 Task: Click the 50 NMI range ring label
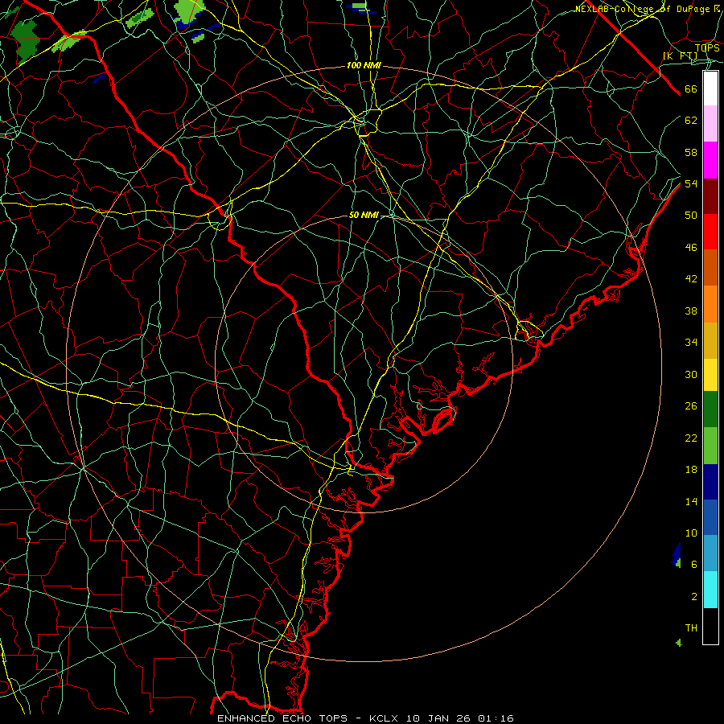coord(364,215)
